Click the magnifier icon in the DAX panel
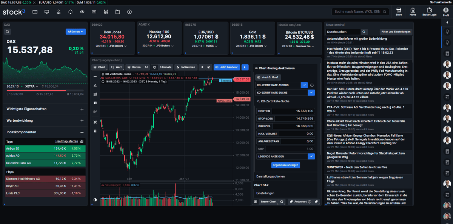The height and width of the screenshot is (224, 453). click(8, 31)
